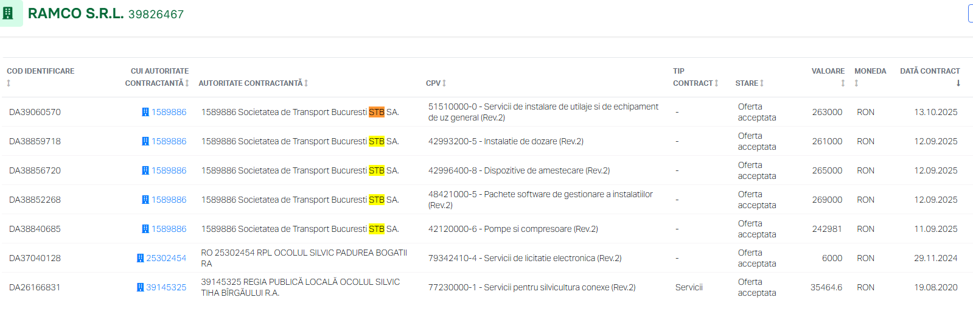
Task: Open authority link 39145325
Action: (x=166, y=287)
